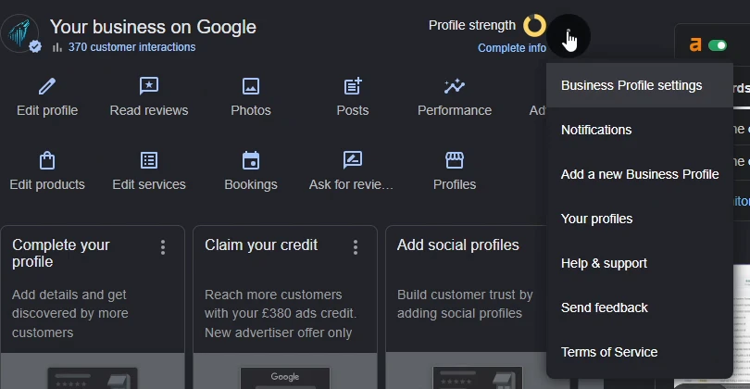The height and width of the screenshot is (389, 750).
Task: Click the 370 customer interactions link
Action: (x=131, y=47)
